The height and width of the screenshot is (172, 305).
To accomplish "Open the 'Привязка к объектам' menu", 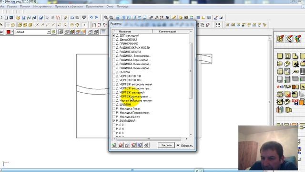I will pyautogui.click(x=69, y=6).
